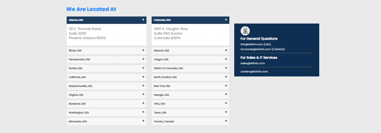Click the "Phoenix Arizona 85012" address line
This screenshot has width=381, height=133.
[87, 38]
